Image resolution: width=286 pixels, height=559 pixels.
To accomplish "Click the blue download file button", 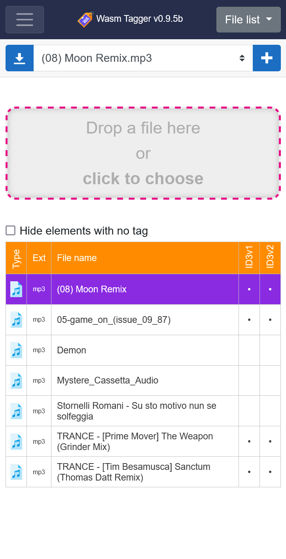I will [x=19, y=58].
